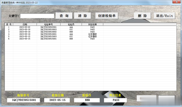Click the 查询 search button
Image resolution: width=182 pixels, height=107 pixels.
click(64, 16)
